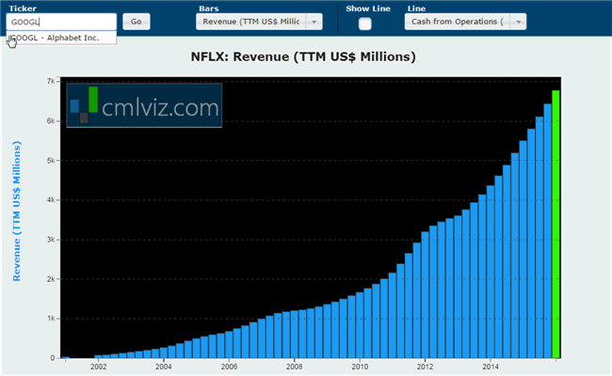This screenshot has width=612, height=376.
Task: Click the Line dropdown arrow
Action: pos(519,22)
